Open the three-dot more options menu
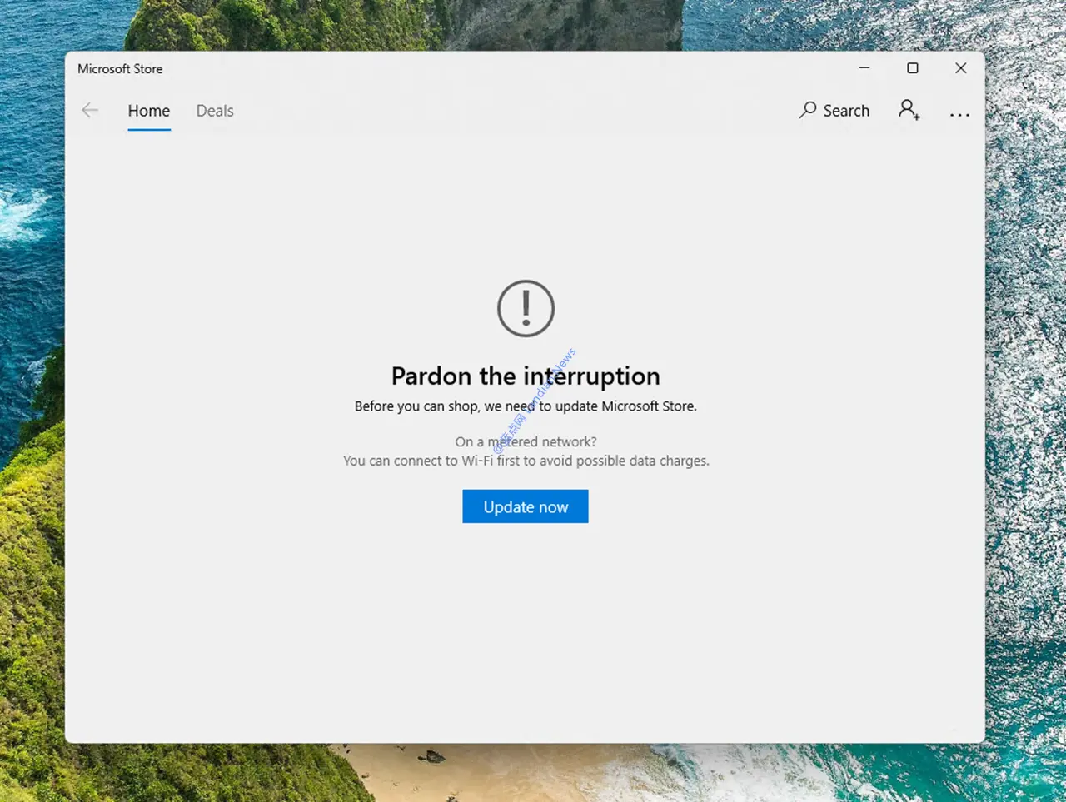This screenshot has height=802, width=1066. (x=959, y=115)
